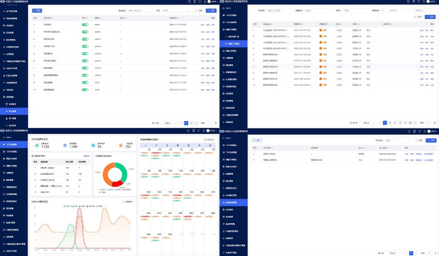The height and width of the screenshot is (256, 439).
Task: Click the cyan icon next to the 54 stat
Action: click(x=93, y=145)
